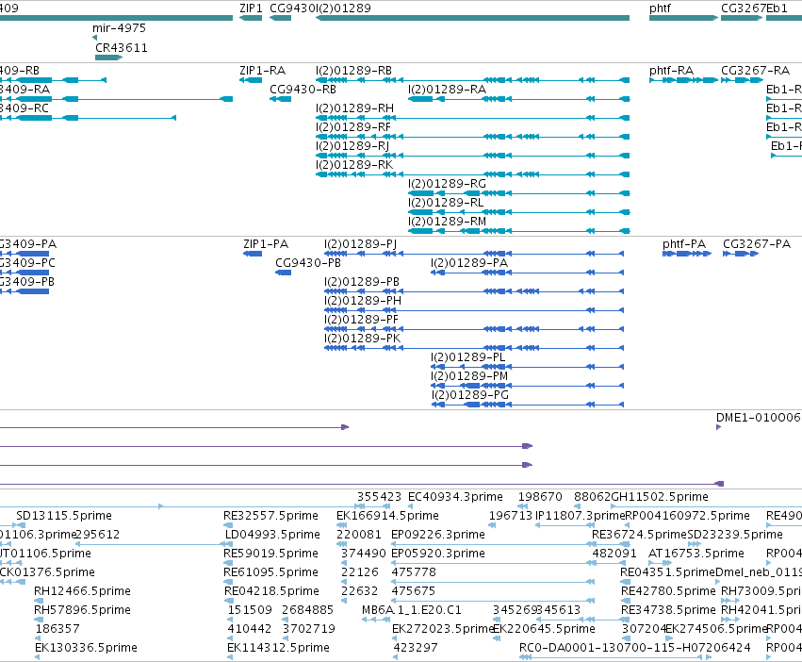Click the long l(2)01289 gene bar
Image resolution: width=802 pixels, height=662 pixels.
tap(472, 18)
